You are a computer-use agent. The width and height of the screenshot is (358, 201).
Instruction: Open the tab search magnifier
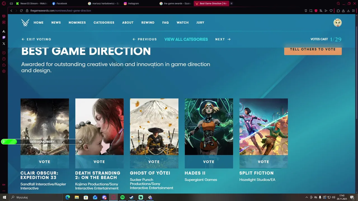point(338,3)
